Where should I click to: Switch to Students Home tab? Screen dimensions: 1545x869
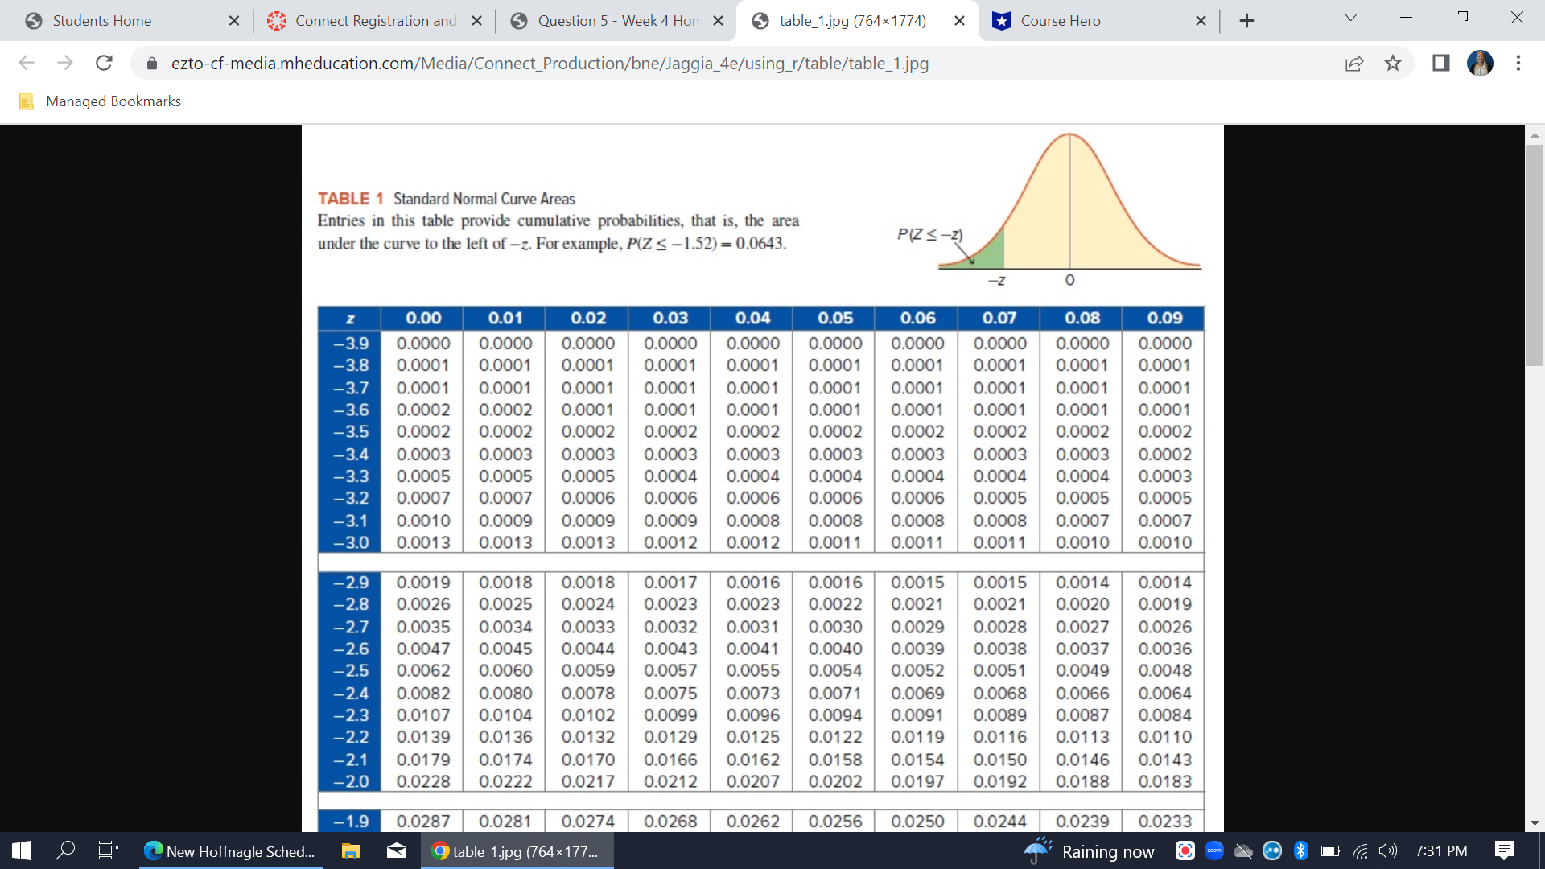click(102, 21)
